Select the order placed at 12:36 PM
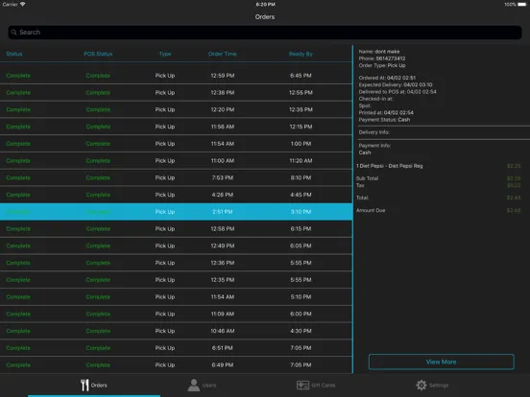Viewport: 530px width, 397px height. (x=176, y=263)
